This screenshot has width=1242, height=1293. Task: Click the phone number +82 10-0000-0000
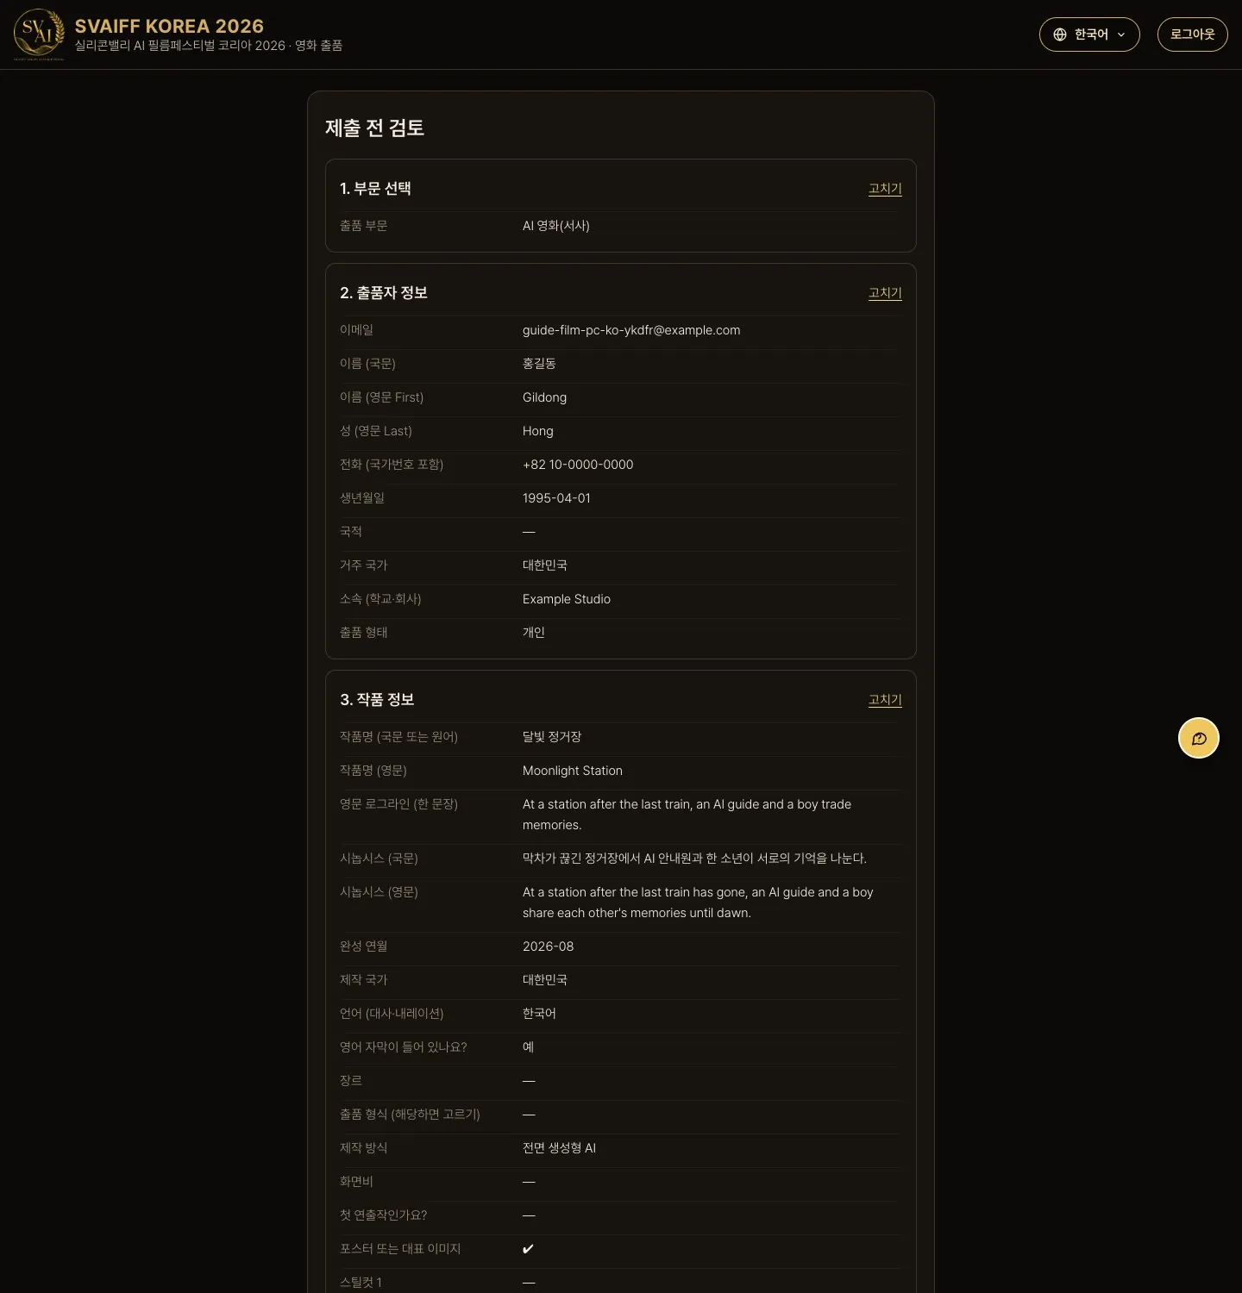(578, 465)
